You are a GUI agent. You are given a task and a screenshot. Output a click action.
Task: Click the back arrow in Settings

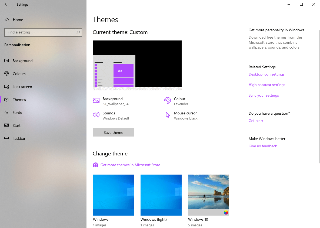(6, 4)
